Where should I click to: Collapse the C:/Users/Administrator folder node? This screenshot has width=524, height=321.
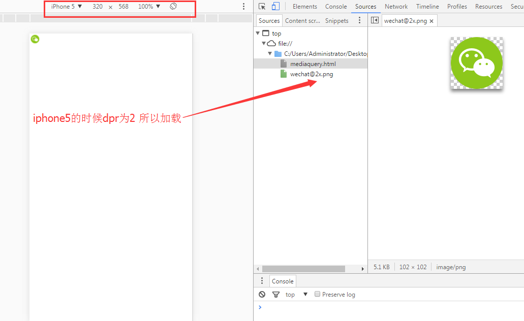(270, 53)
